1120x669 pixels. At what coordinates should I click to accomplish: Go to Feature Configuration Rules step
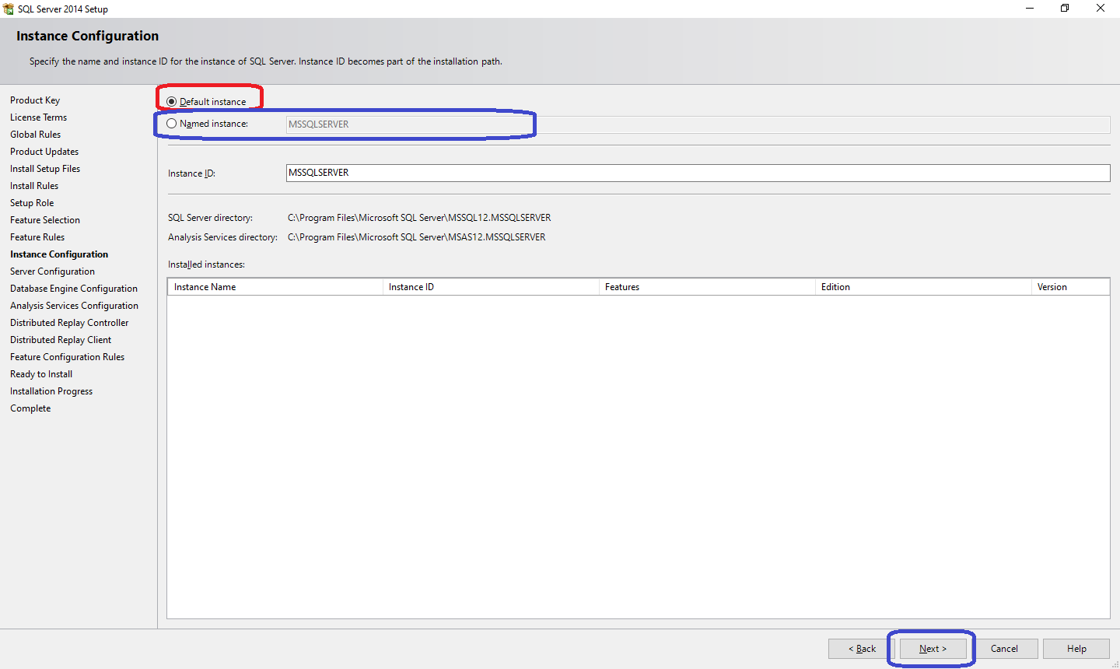[67, 357]
